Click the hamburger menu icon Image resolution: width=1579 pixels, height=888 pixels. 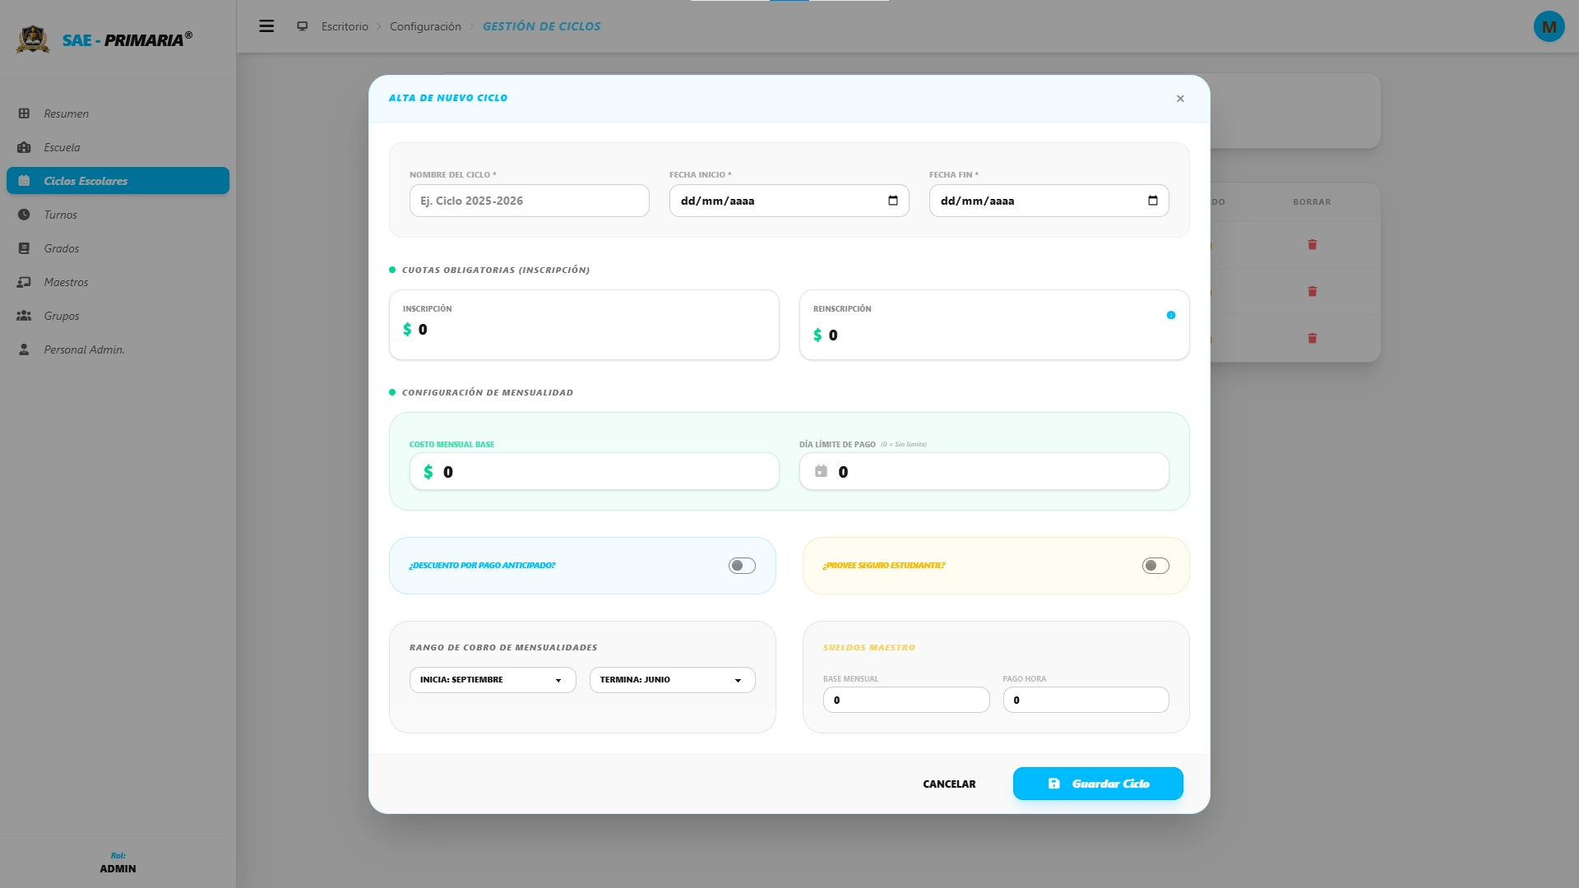click(x=266, y=26)
